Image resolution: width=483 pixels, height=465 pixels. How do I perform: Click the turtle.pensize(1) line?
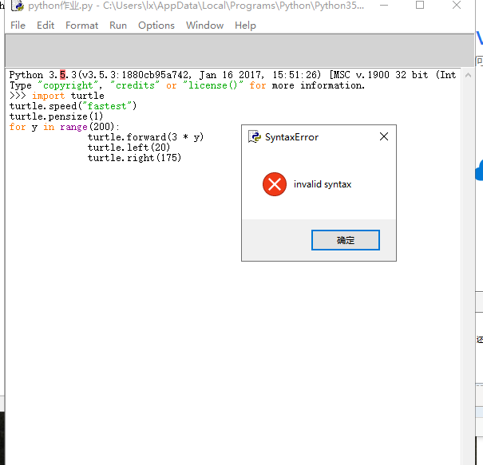(56, 116)
